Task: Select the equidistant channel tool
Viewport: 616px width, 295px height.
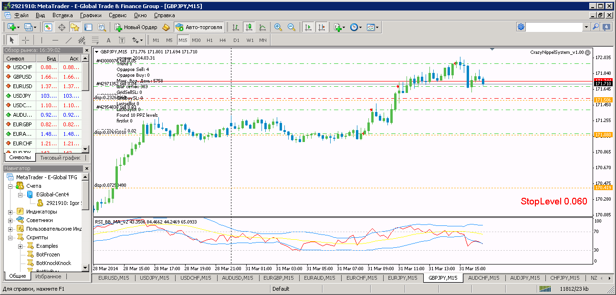Action: [x=82, y=40]
